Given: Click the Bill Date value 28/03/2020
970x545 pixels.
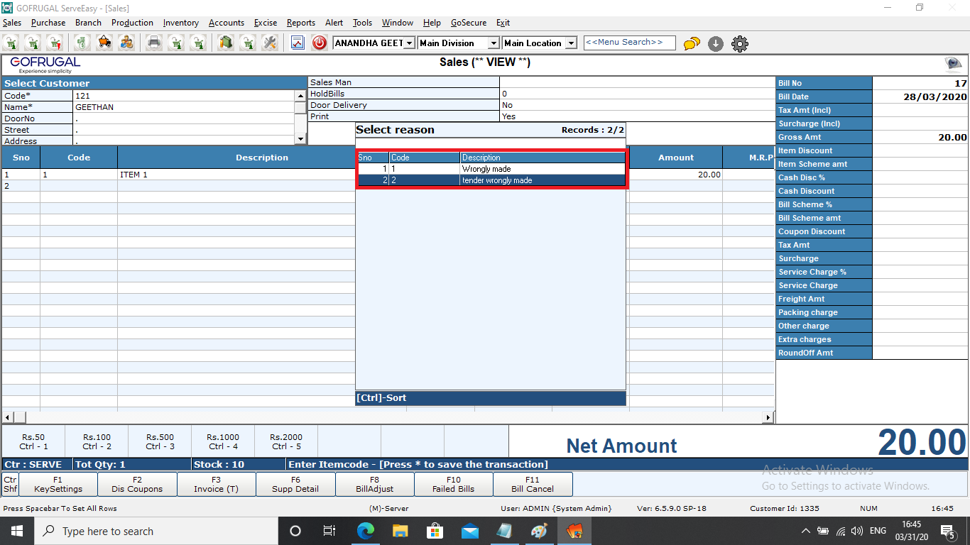Looking at the screenshot, I should coord(920,97).
